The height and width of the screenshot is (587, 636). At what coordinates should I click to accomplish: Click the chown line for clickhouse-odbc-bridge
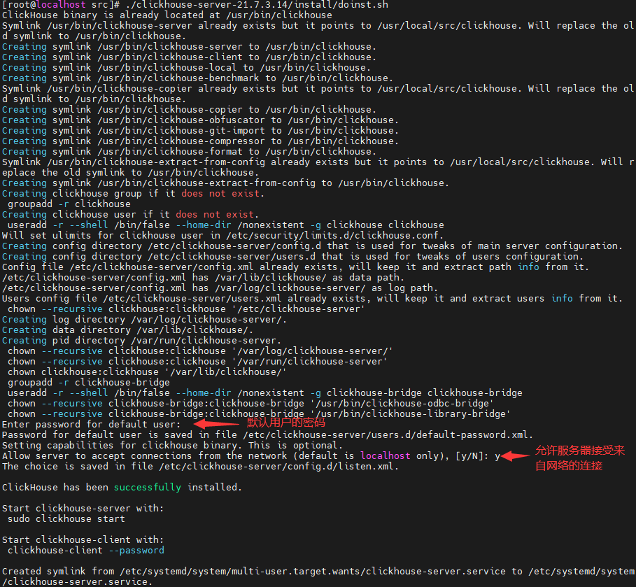[x=250, y=404]
